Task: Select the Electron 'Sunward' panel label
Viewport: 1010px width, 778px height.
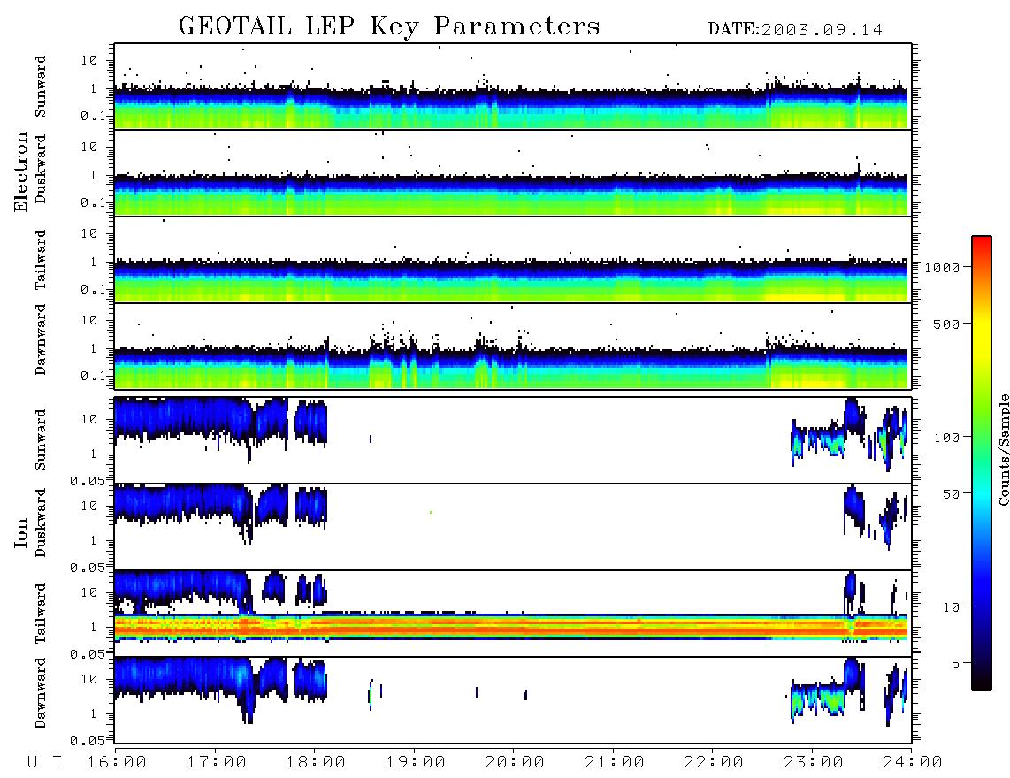Action: pyautogui.click(x=41, y=87)
